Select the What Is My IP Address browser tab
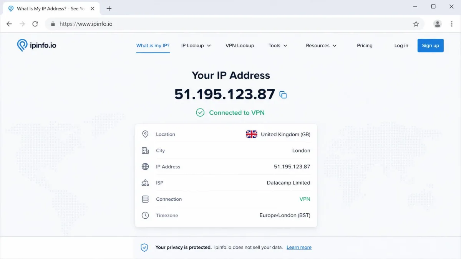This screenshot has height=259, width=461. pos(51,8)
